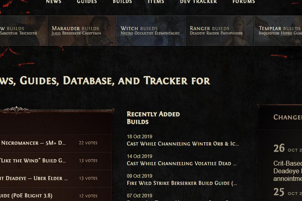Open the Deadeye Uber Elder build entry
Image resolution: width=302 pixels, height=201 pixels.
coord(34,178)
